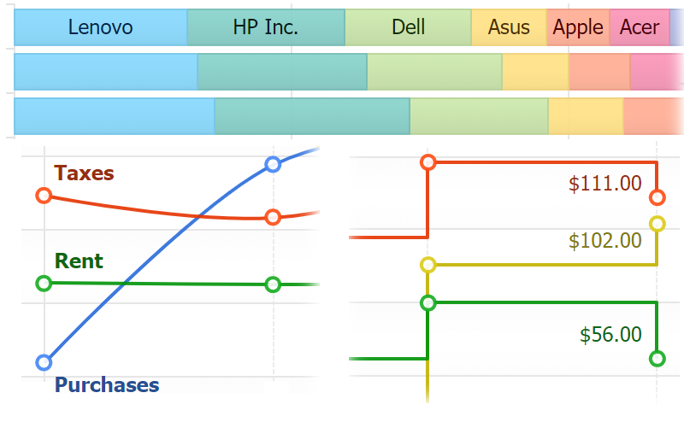Select the green point left of the Rent line
Screen dimensions: 684x422
pos(44,283)
